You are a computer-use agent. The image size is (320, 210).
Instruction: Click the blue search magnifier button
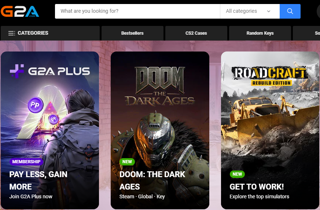(290, 11)
